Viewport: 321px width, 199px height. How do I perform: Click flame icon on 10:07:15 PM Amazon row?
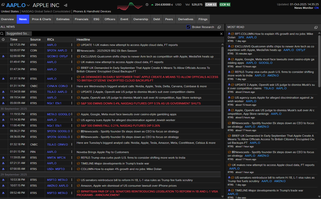[x=3, y=186]
